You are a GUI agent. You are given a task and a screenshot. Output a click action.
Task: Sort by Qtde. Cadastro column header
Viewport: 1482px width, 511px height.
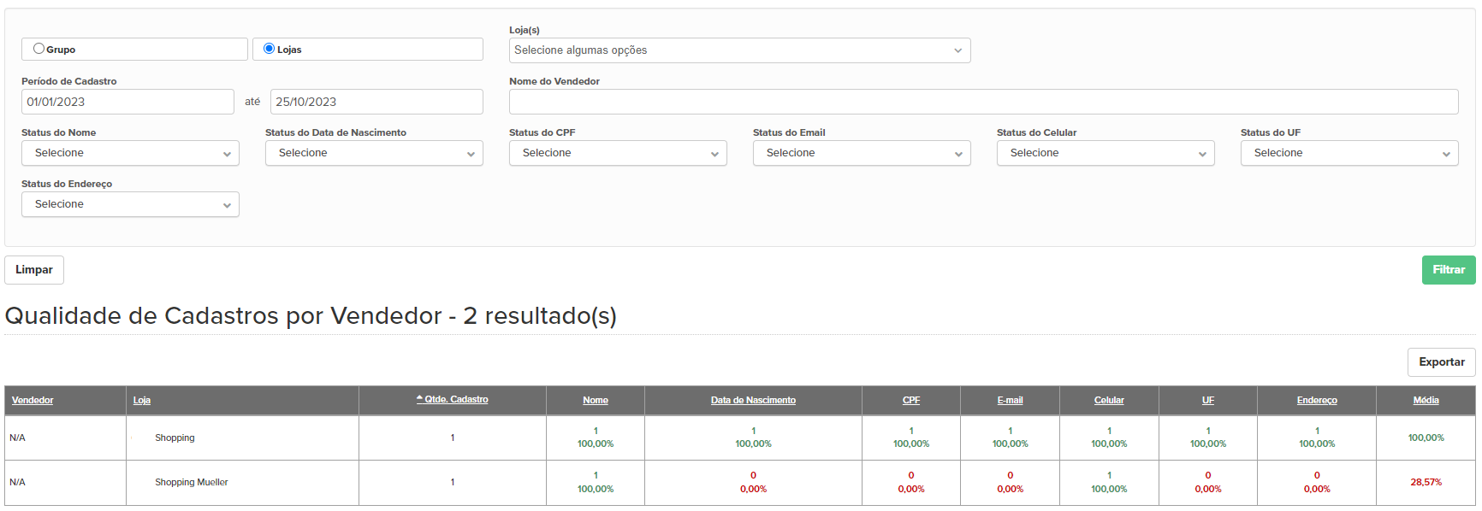[453, 399]
